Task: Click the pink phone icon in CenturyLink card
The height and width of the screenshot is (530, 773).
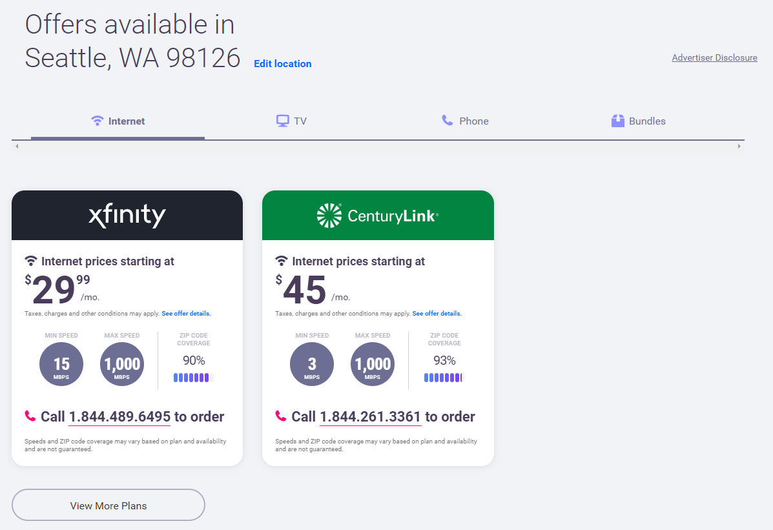Action: click(x=281, y=416)
